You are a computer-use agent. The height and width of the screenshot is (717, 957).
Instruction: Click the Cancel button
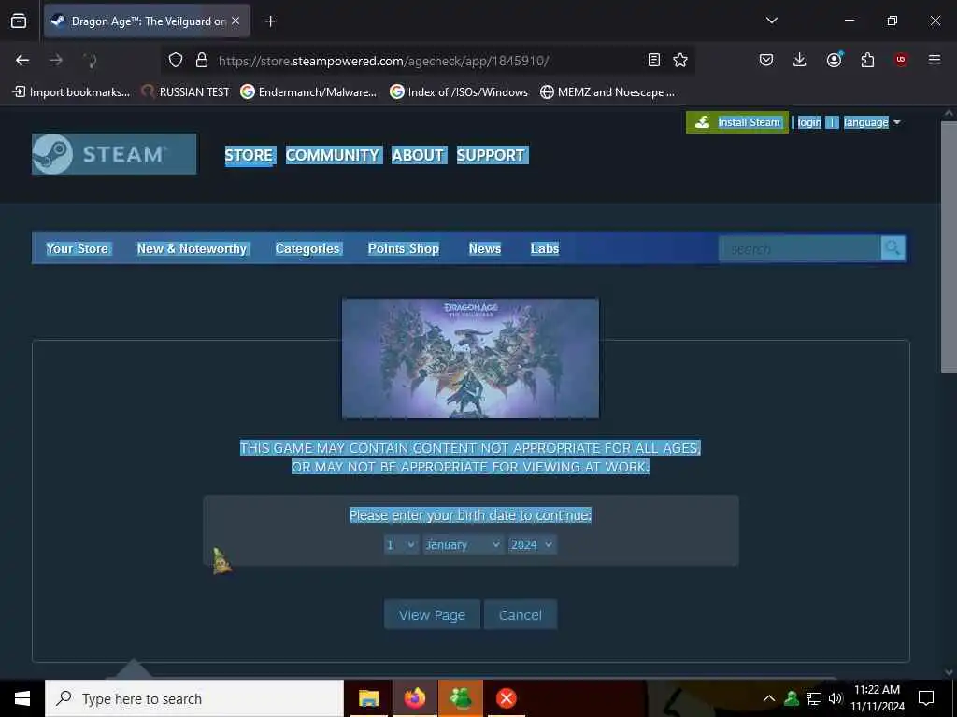[520, 614]
